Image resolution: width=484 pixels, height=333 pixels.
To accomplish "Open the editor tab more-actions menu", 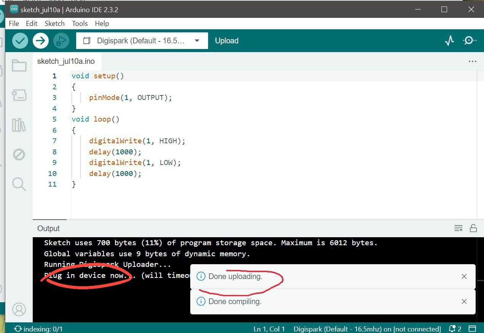I will click(x=473, y=61).
